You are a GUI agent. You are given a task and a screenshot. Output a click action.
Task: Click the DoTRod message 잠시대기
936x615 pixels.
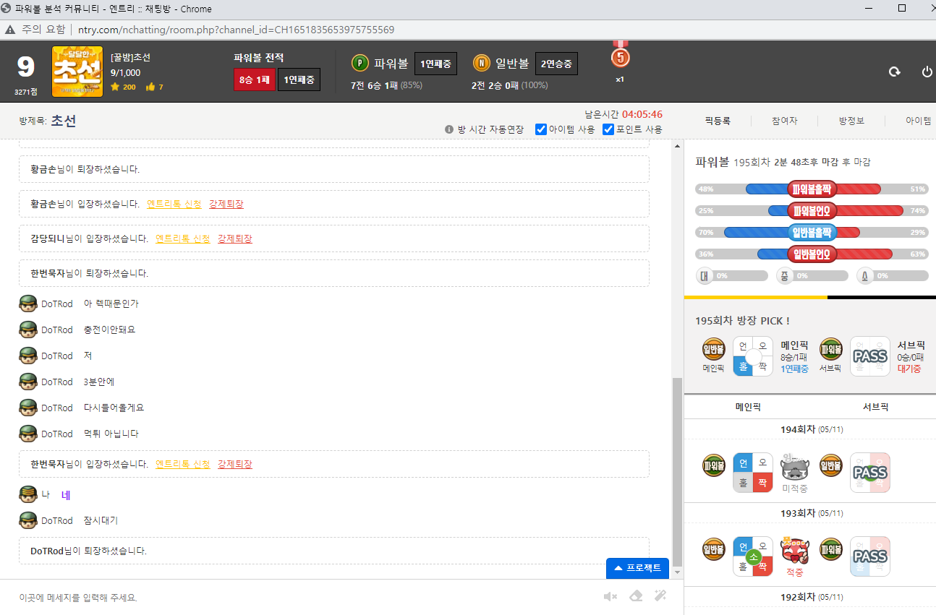(101, 520)
